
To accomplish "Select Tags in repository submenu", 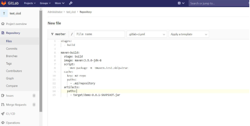I will tap(9, 64).
